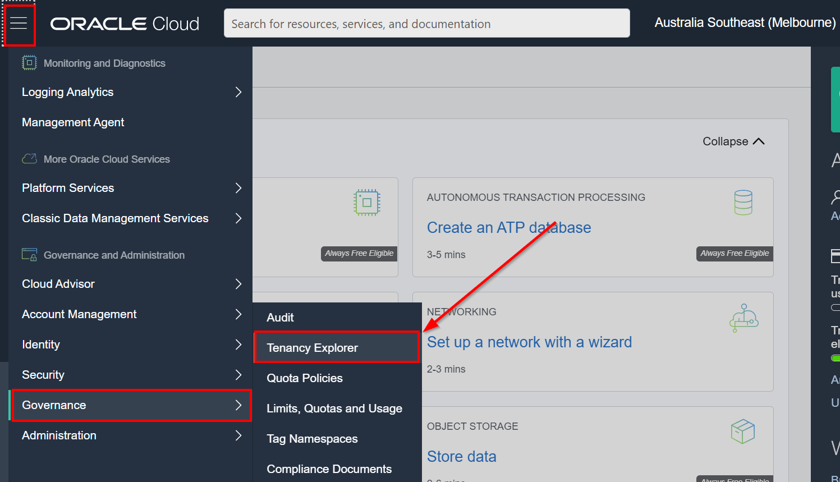Click the Monitoring and Diagnostics chip icon
The height and width of the screenshot is (482, 840).
pyautogui.click(x=29, y=63)
